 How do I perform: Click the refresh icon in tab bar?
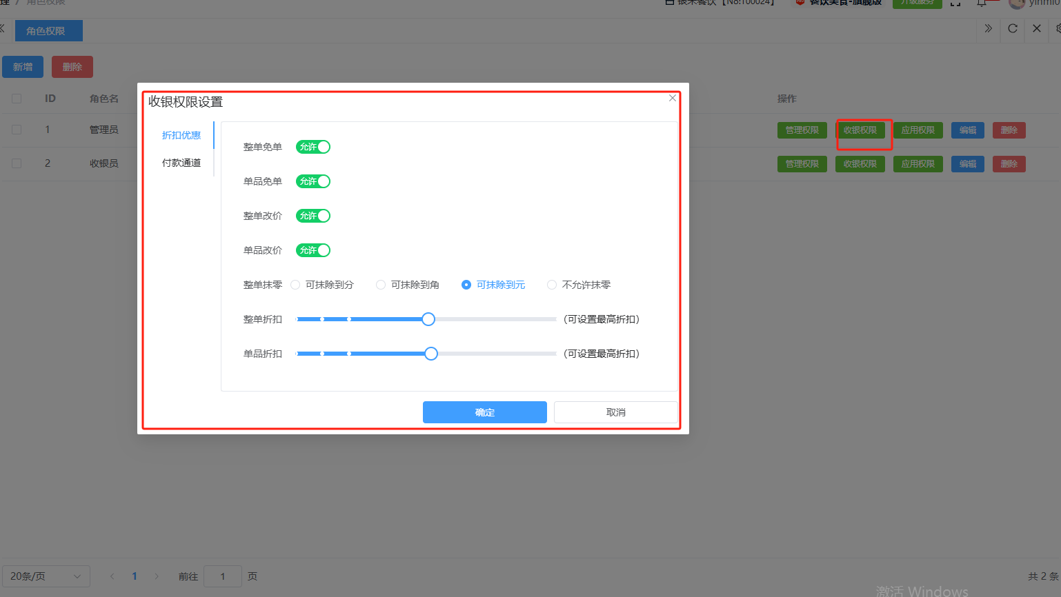[1013, 28]
